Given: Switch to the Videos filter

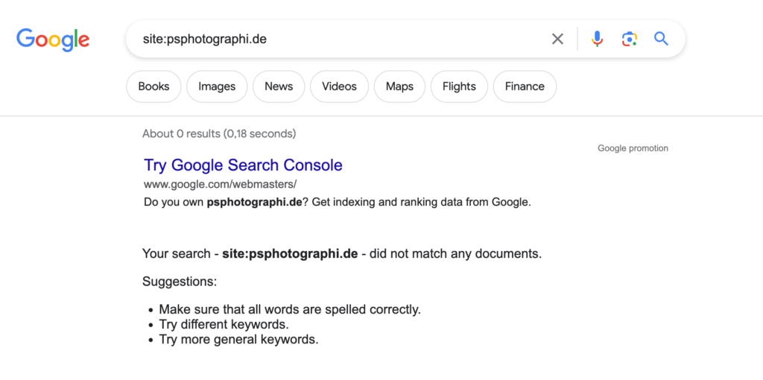Looking at the screenshot, I should [339, 86].
